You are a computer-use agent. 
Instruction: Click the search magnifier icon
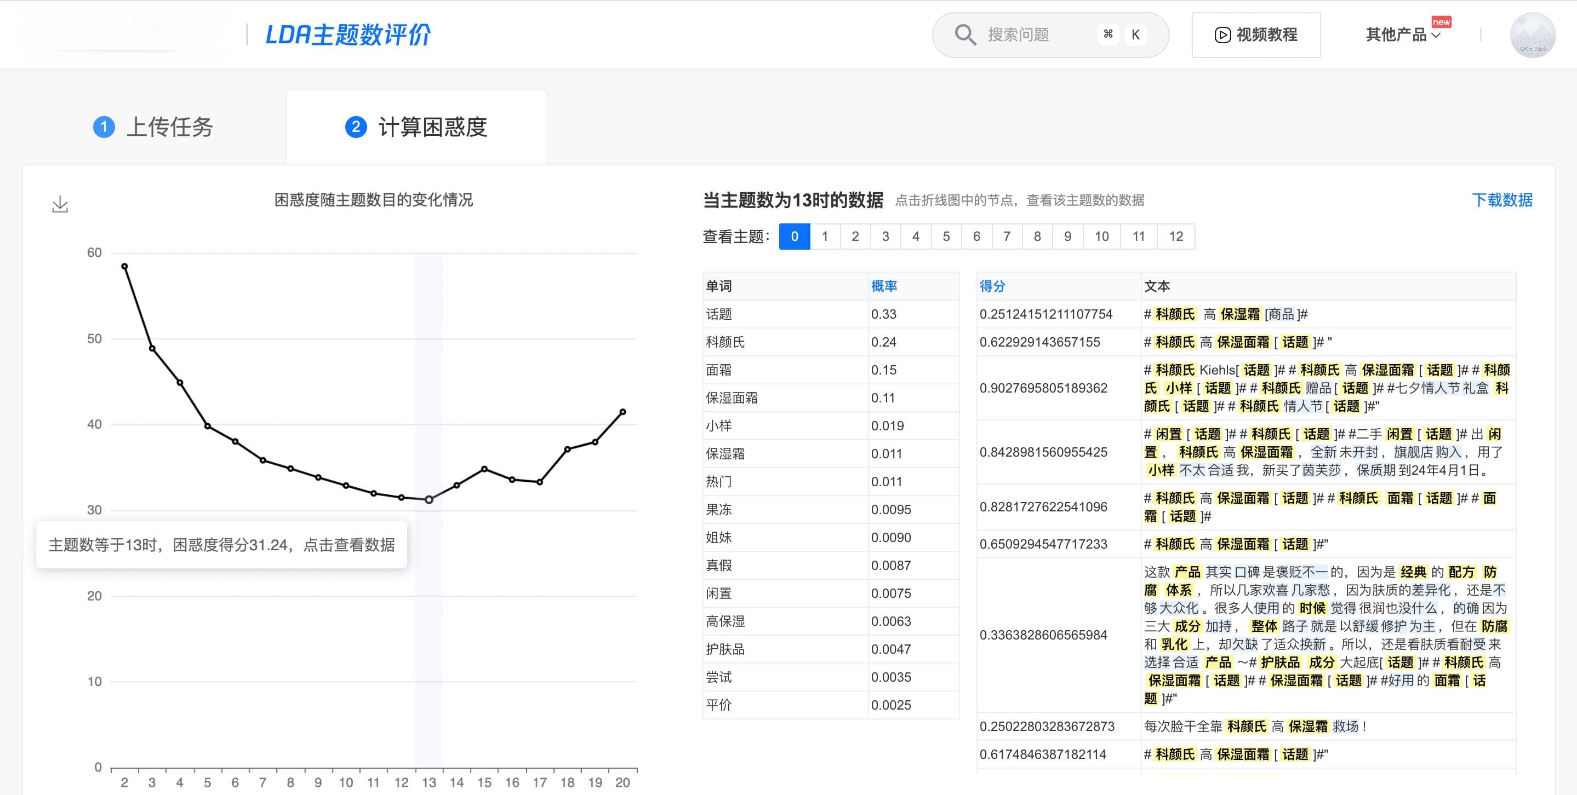click(965, 35)
